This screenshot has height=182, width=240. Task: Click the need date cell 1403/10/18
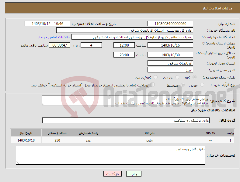point(26,140)
